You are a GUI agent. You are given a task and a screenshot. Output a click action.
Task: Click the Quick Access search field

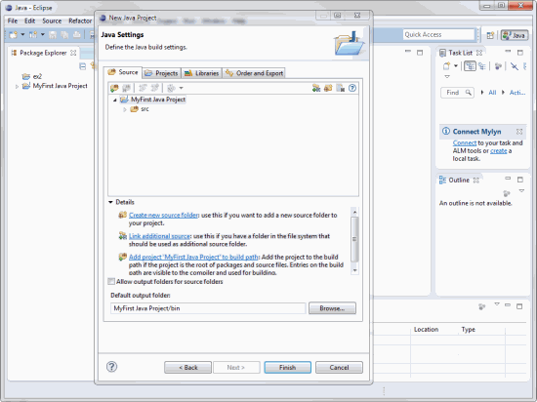point(438,34)
